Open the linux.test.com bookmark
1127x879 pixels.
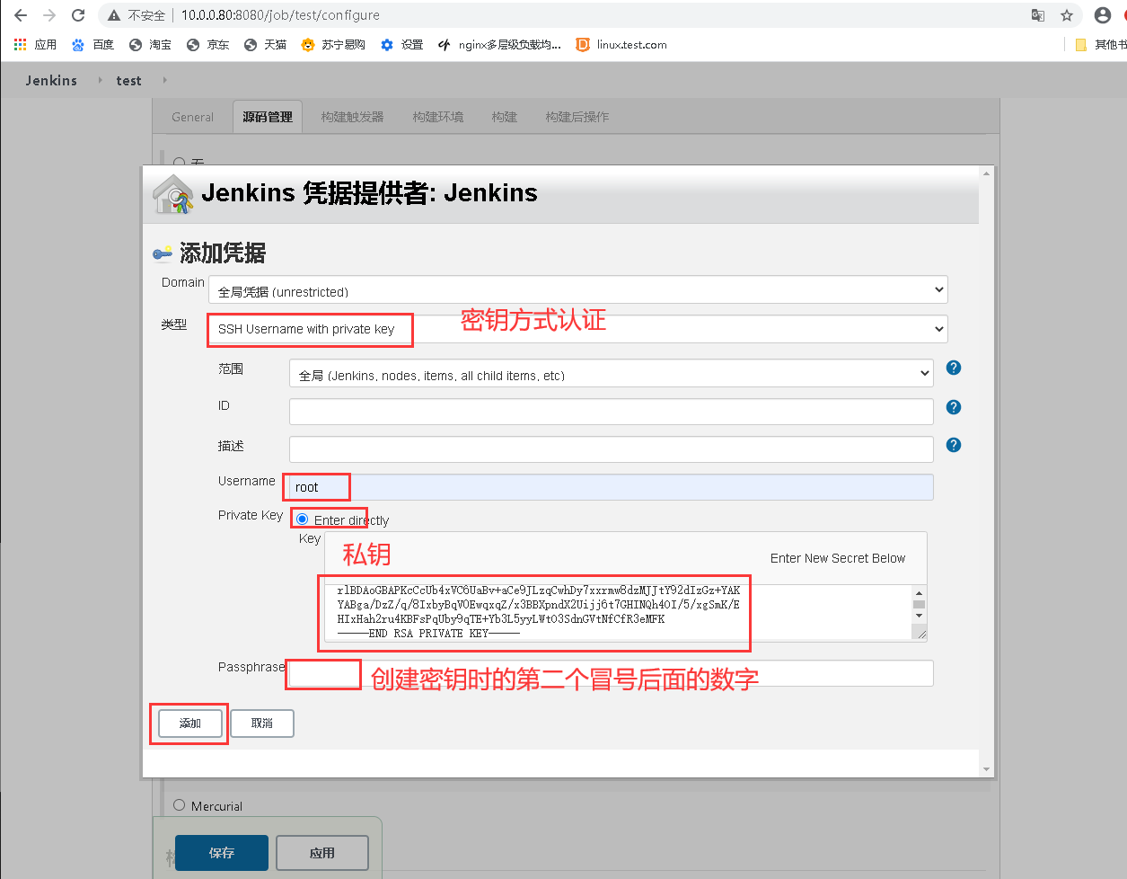(621, 45)
